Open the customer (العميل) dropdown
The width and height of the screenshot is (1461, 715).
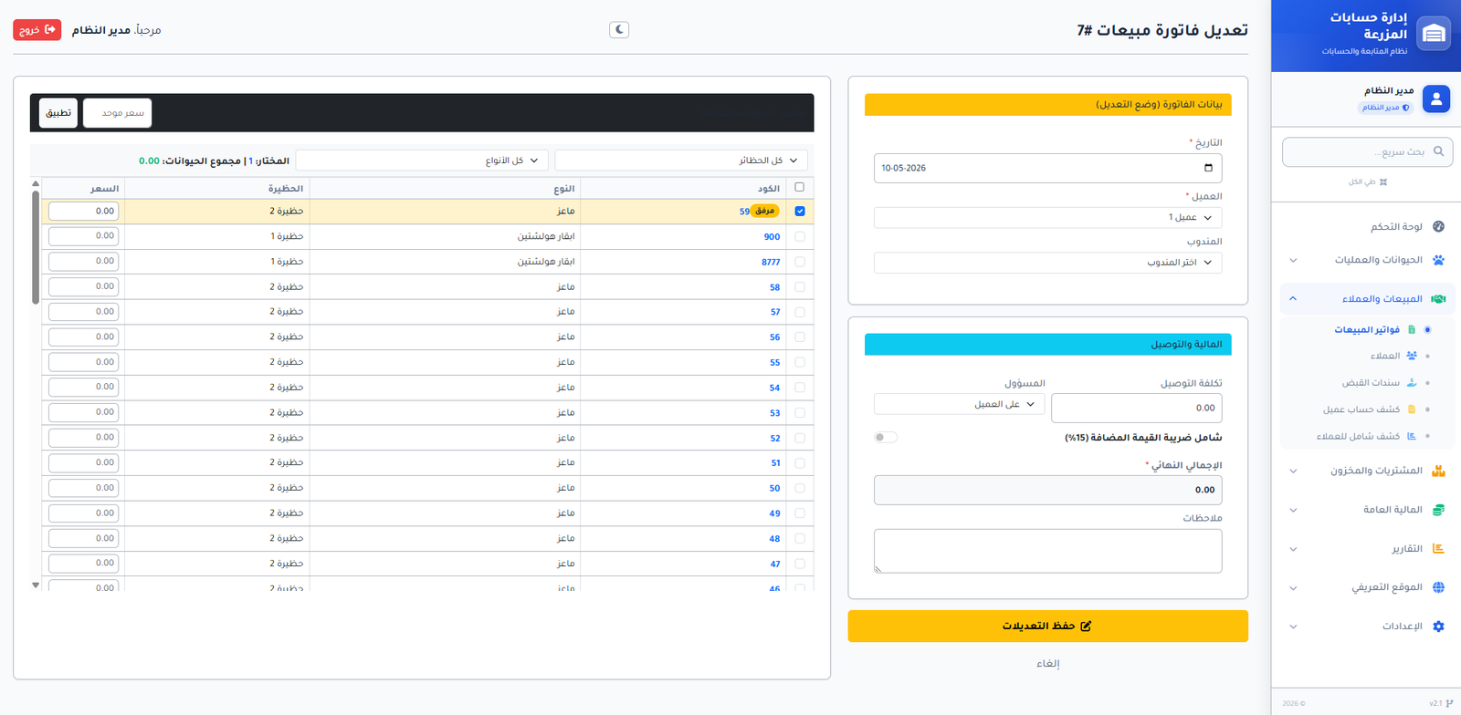point(1047,217)
